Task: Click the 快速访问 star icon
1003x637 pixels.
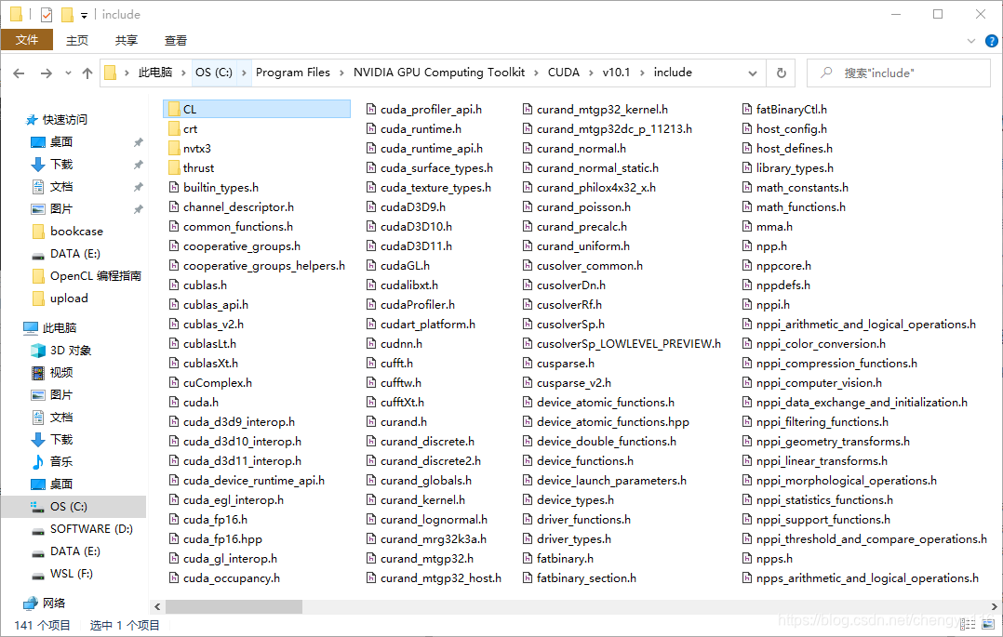Action: (x=32, y=120)
